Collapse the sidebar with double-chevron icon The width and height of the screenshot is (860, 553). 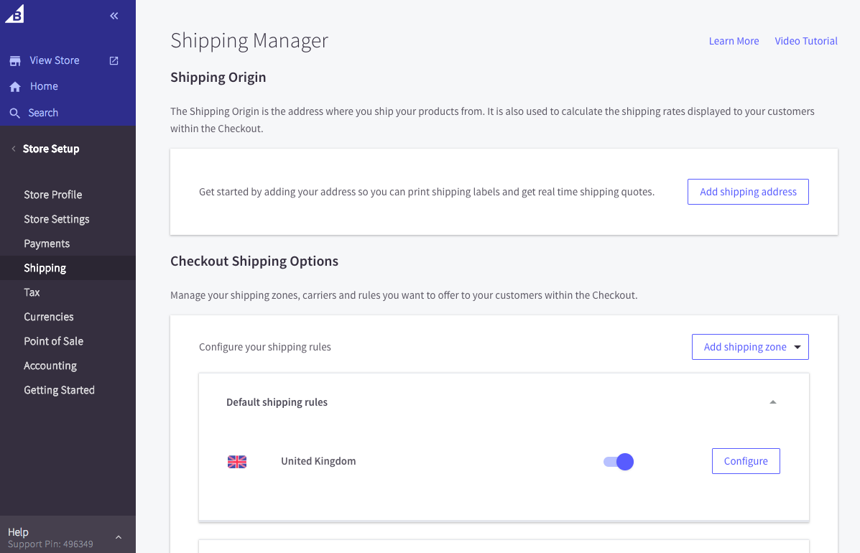click(114, 16)
